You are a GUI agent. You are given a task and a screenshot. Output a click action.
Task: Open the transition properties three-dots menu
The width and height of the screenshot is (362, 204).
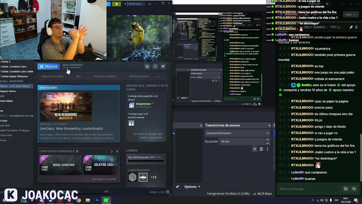click(x=267, y=149)
